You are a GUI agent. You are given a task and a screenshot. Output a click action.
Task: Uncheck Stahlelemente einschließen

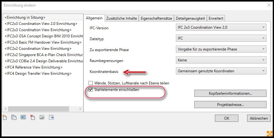(91, 90)
